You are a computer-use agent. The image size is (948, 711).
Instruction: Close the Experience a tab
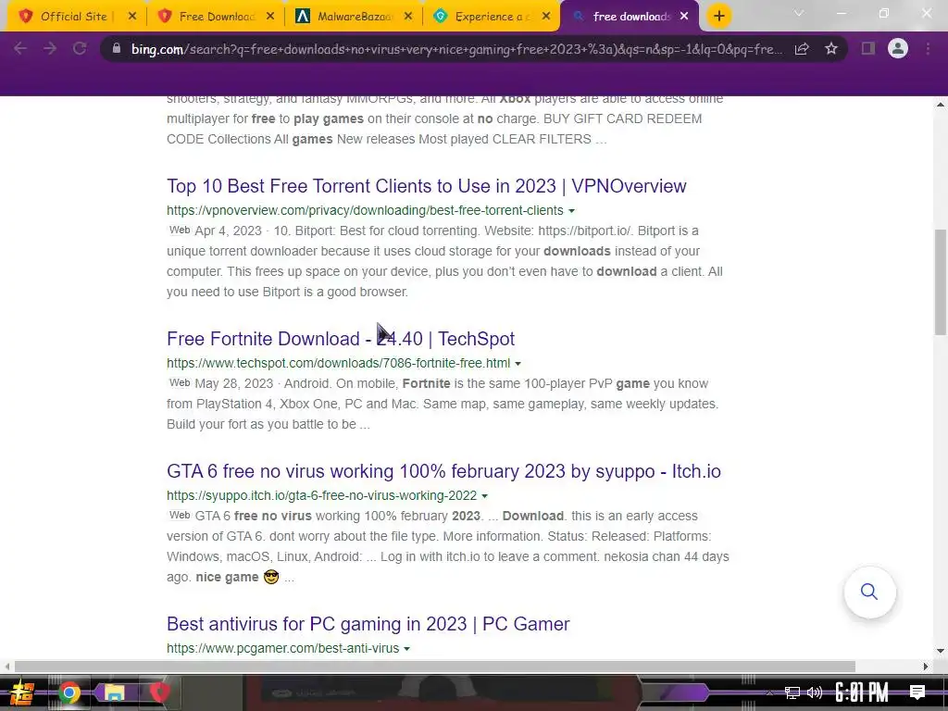pyautogui.click(x=546, y=17)
